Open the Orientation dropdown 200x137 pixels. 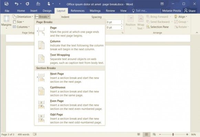[x=23, y=17]
